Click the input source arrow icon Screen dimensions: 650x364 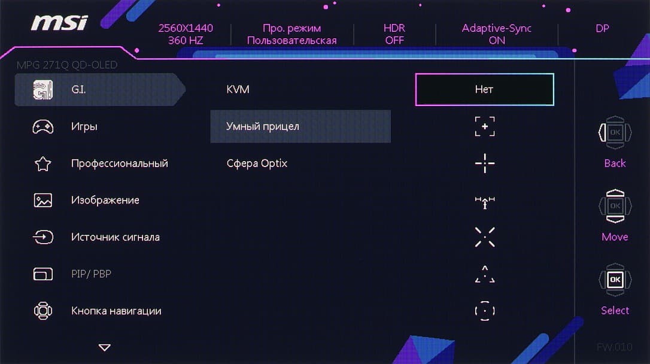(42, 237)
